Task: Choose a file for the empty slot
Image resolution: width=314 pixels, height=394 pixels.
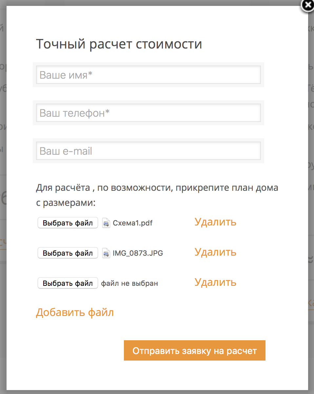Action: pyautogui.click(x=68, y=283)
